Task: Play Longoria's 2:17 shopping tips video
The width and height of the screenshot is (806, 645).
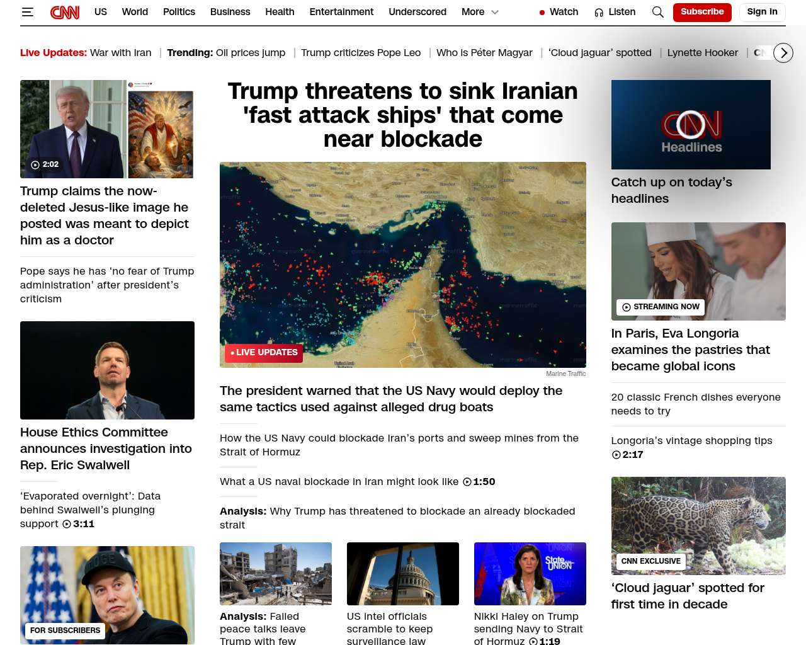Action: pos(628,455)
